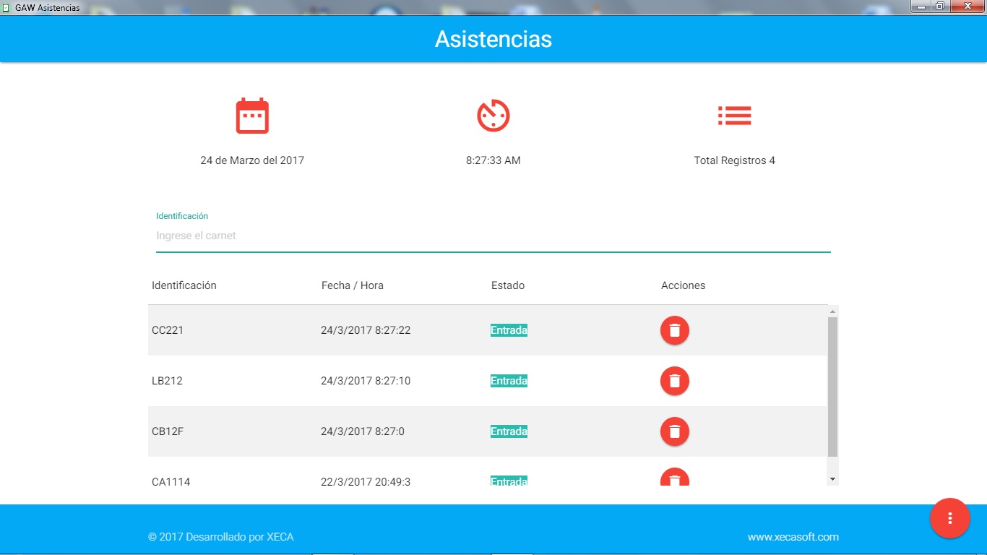The image size is (987, 555).
Task: Remove the CB12F entry with trash icon
Action: click(x=674, y=431)
